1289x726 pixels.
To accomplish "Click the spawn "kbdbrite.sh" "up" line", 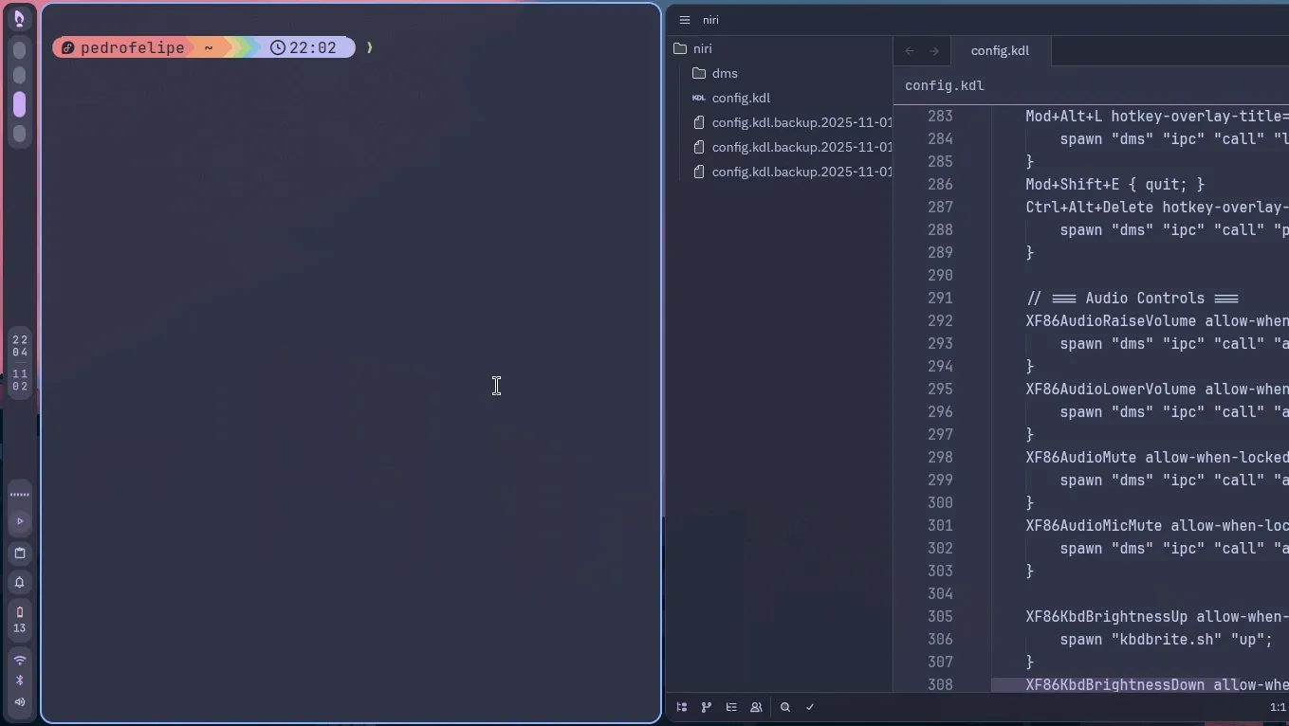I will click(x=1166, y=640).
